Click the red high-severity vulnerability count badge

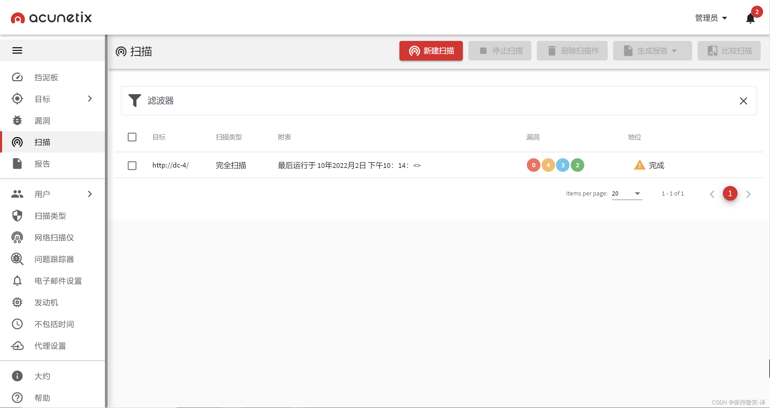tap(533, 165)
